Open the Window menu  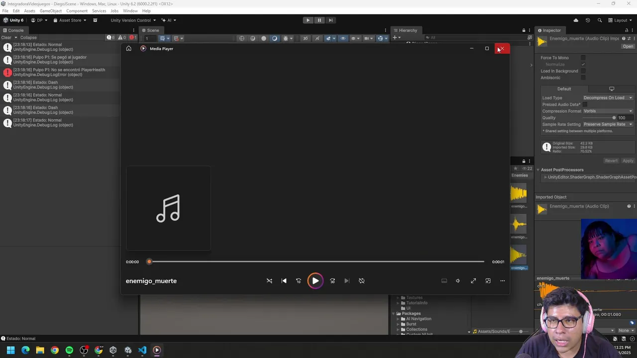tap(130, 11)
